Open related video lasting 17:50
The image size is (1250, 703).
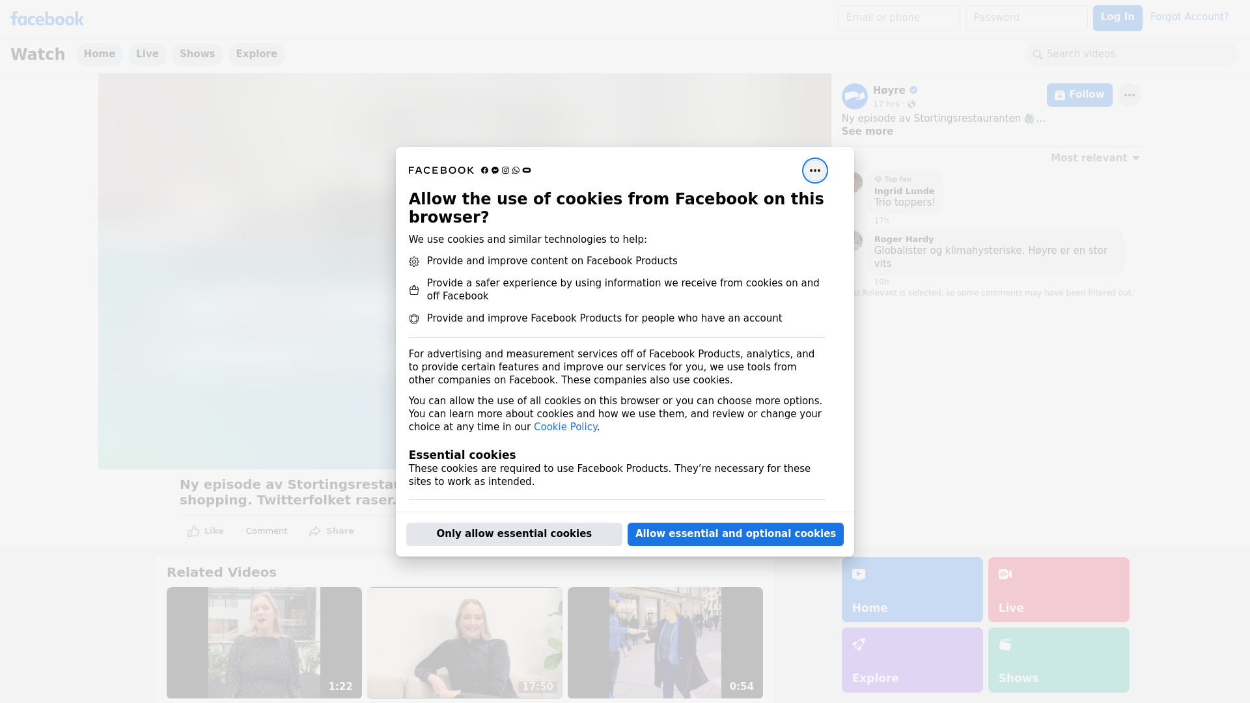coord(465,642)
